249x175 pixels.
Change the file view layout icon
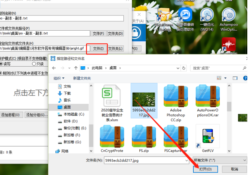pyautogui.click(x=219, y=78)
